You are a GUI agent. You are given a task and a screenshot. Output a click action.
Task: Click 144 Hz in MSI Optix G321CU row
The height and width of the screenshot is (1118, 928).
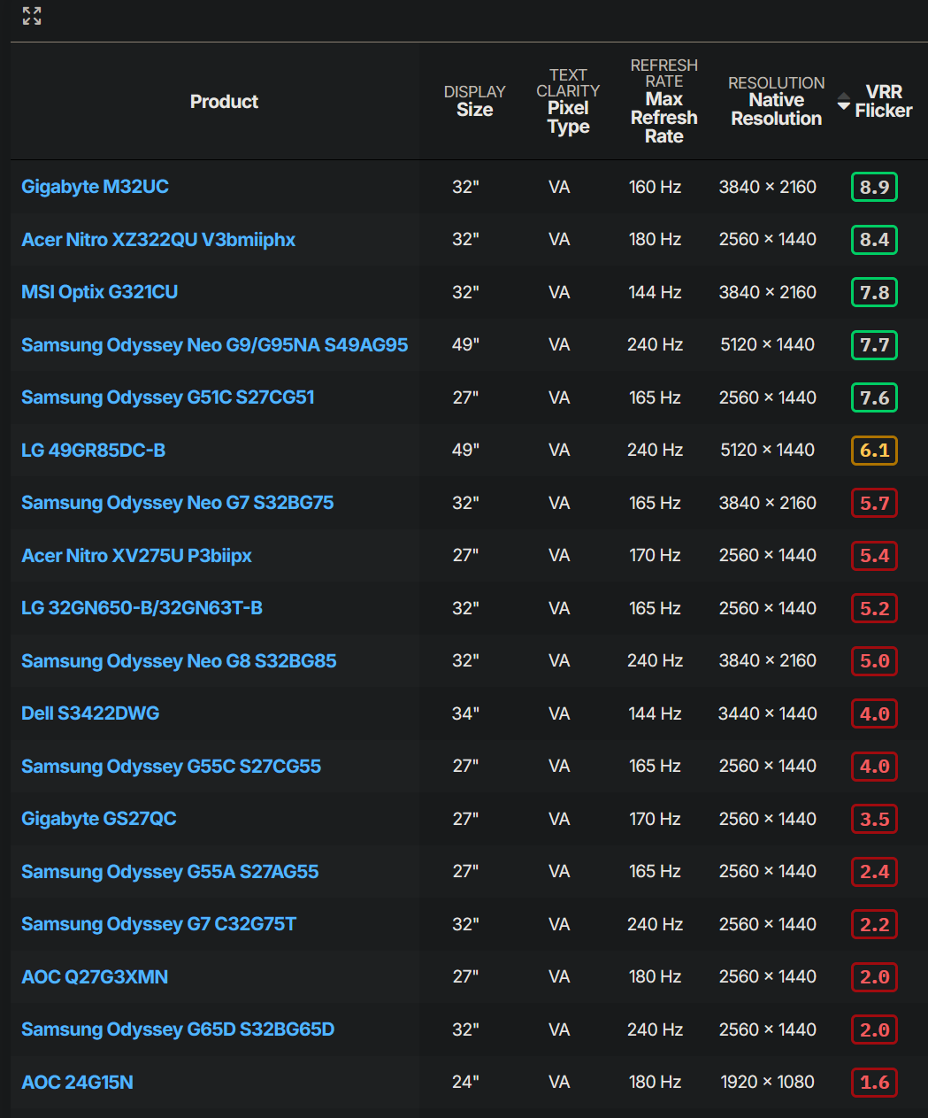tap(655, 292)
